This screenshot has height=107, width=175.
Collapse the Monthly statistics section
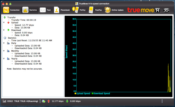click(4, 51)
